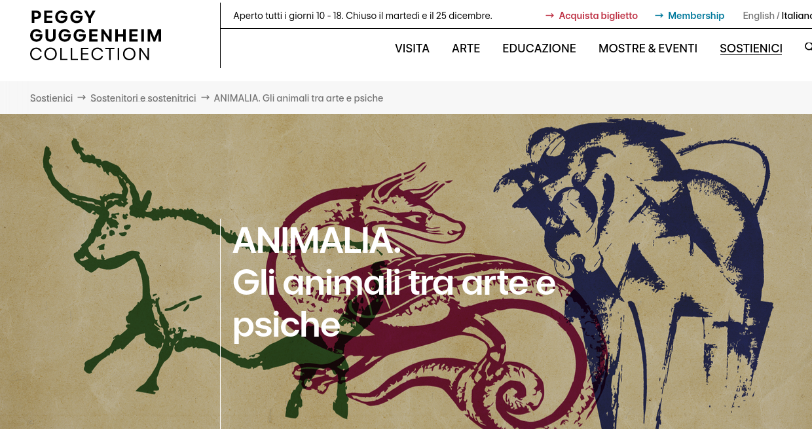
Task: Open the Membership link
Action: 696,16
